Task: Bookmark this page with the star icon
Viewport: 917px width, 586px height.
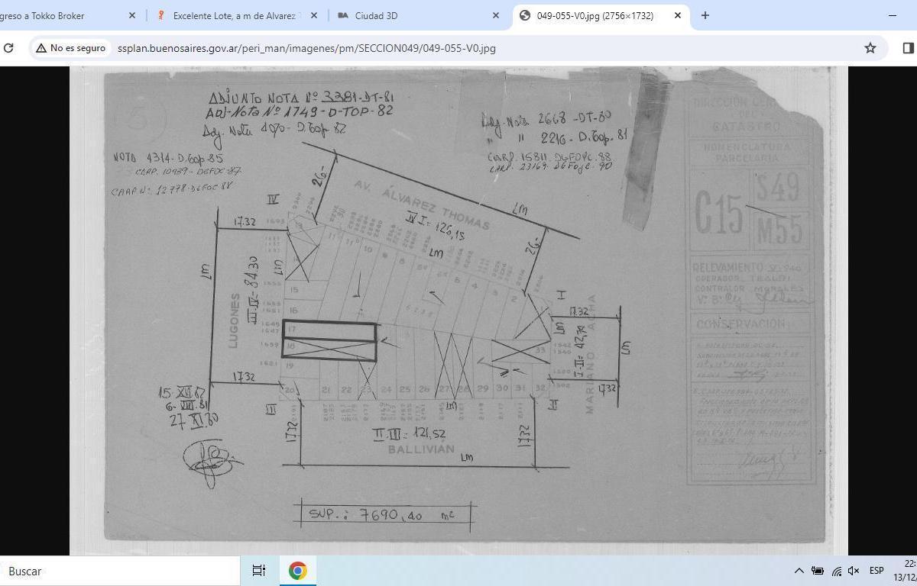Action: coord(870,48)
